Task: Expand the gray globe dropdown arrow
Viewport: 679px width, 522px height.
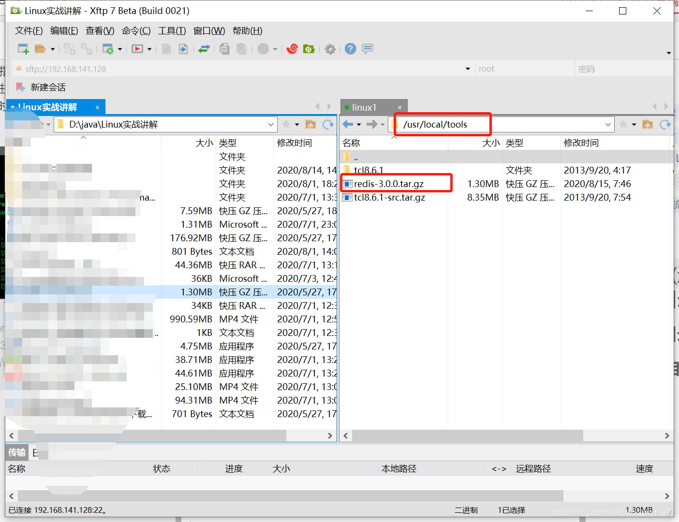Action: pos(275,49)
